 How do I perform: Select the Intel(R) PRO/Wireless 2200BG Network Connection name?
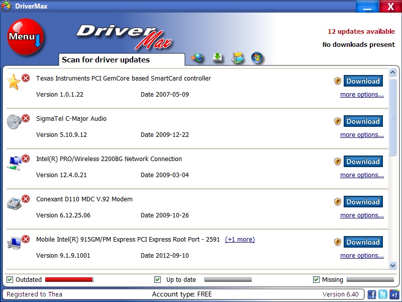click(109, 159)
